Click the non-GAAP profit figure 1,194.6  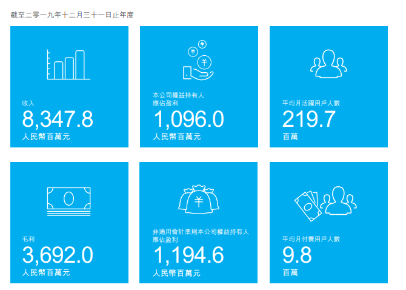[x=188, y=255]
